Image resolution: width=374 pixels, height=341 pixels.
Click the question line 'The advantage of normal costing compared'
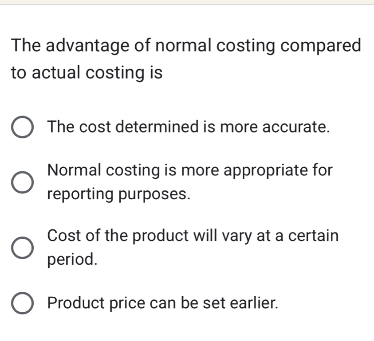186,45
